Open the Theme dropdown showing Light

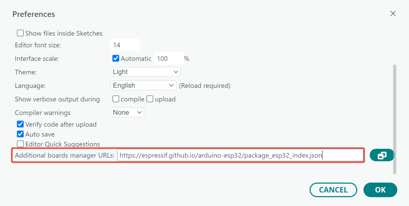coord(145,72)
